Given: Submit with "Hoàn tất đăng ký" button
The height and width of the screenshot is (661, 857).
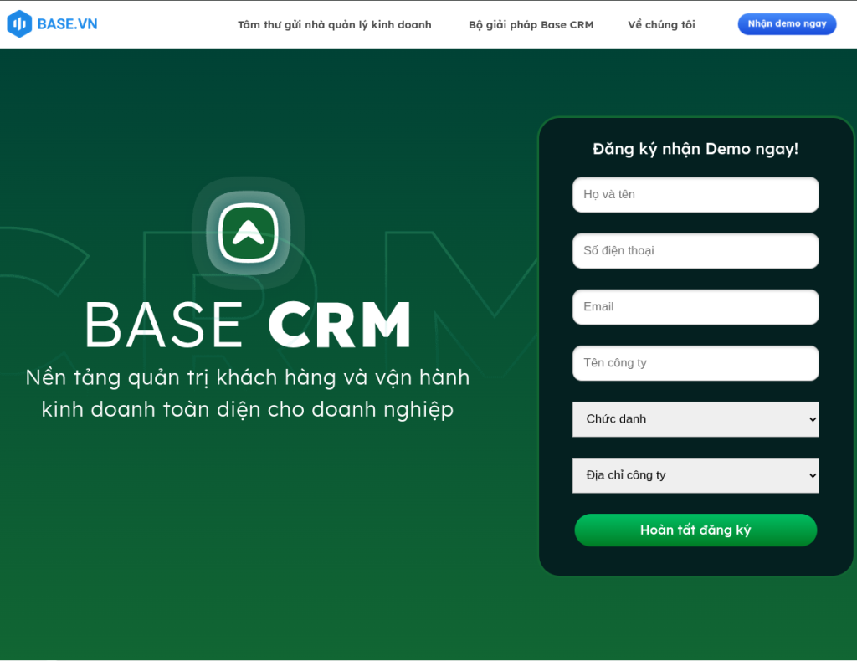Looking at the screenshot, I should pos(695,530).
